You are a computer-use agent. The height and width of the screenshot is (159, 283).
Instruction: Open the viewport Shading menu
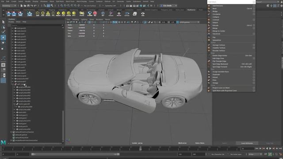[x=76, y=19]
